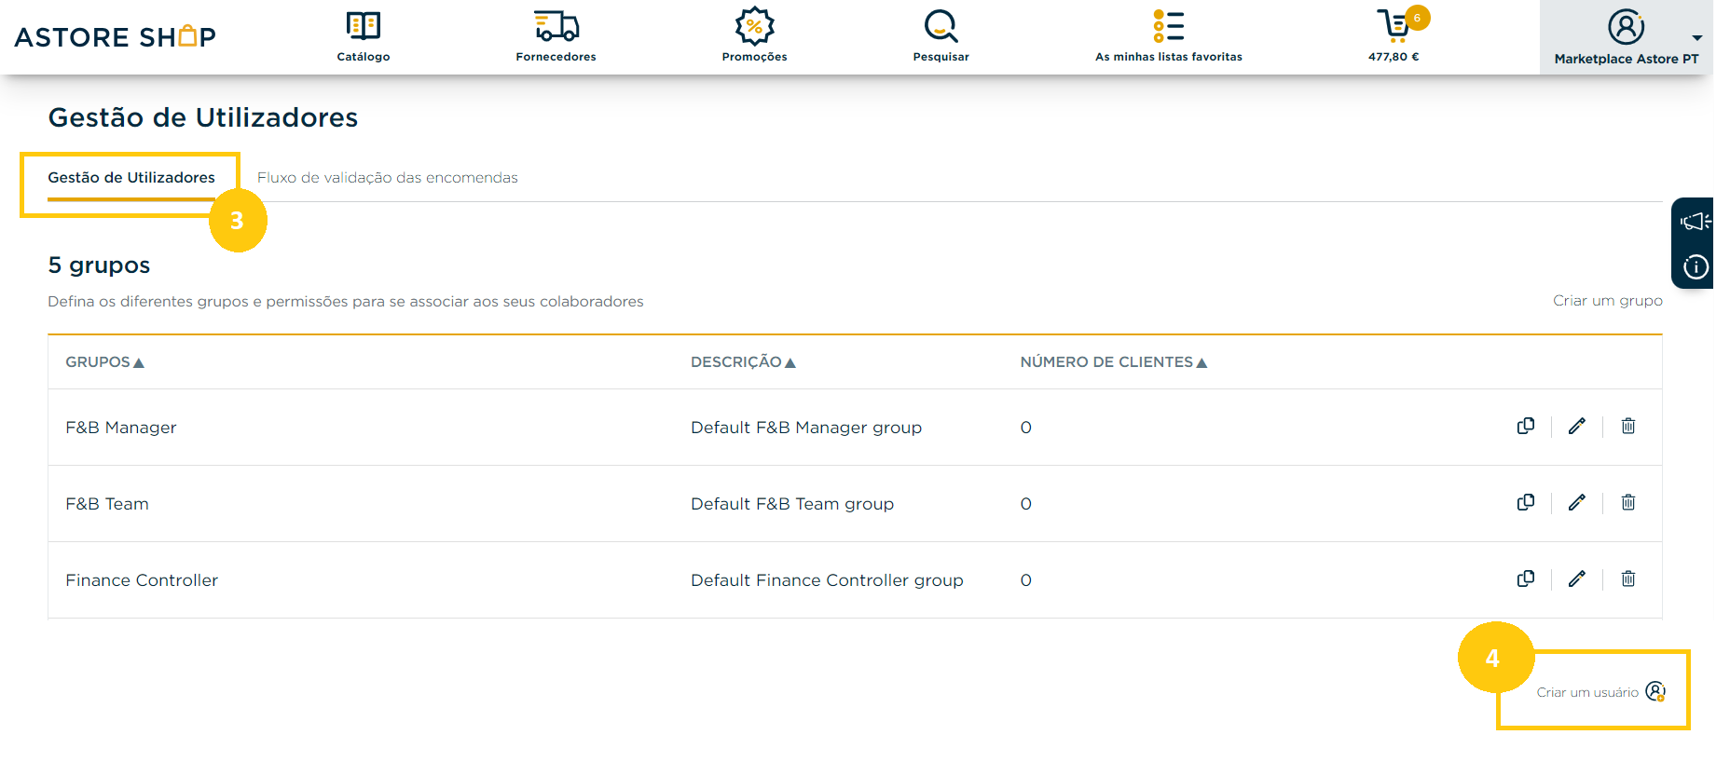Viewport: 1730px width, 762px height.
Task: Sort by DESCRIÇÃO column header
Action: 743,361
